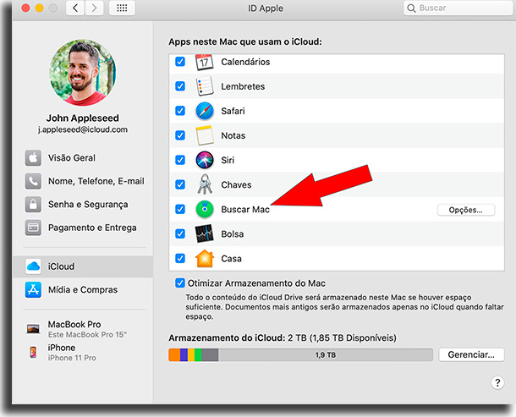Click the padlock icon beside Senha e Segurança

(x=33, y=205)
